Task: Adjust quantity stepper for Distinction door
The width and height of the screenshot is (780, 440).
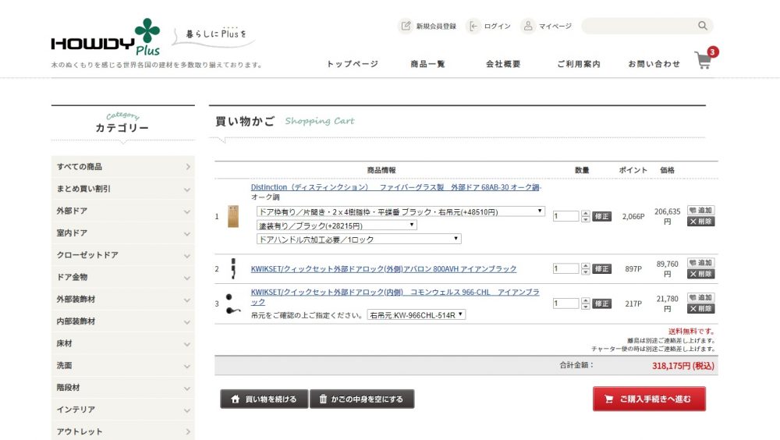Action: tap(586, 216)
